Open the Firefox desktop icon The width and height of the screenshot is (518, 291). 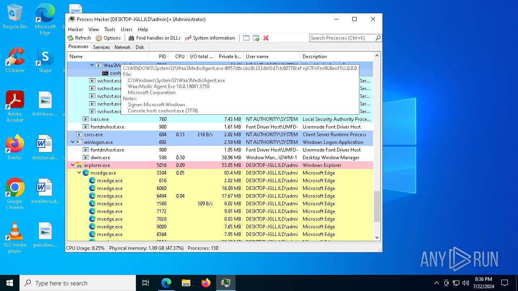click(x=15, y=148)
